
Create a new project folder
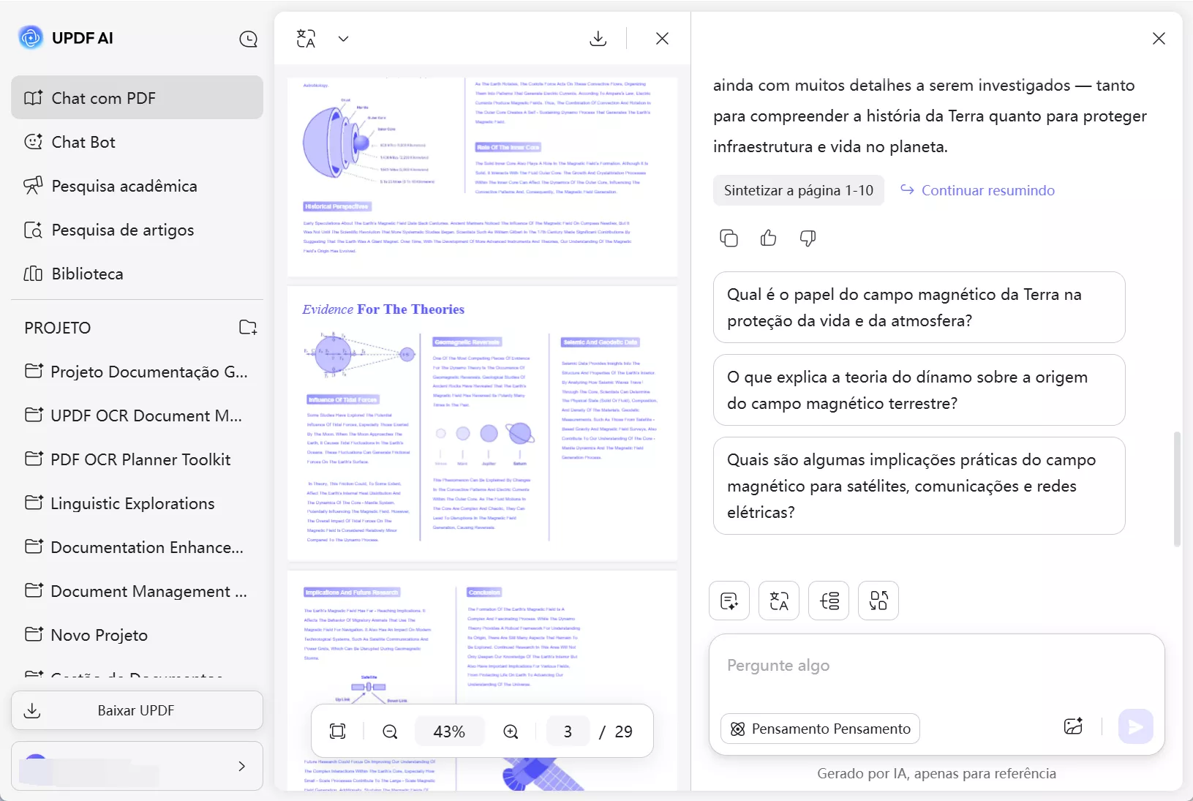[x=248, y=327]
